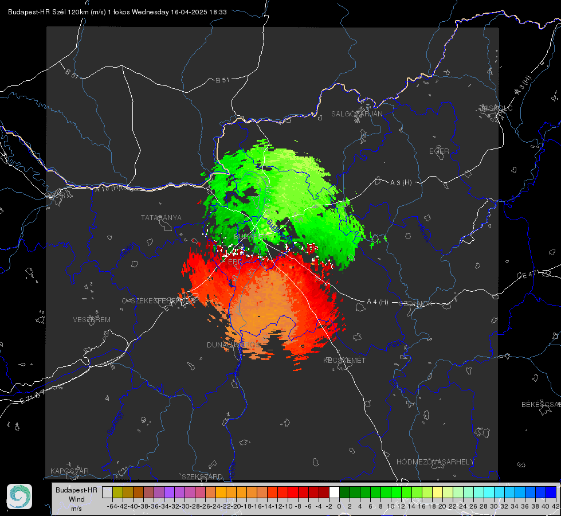This screenshot has height=516, width=561.
Task: Click the HÓDMEZŐVÁSÁRHELY city label
Action: pos(435,462)
